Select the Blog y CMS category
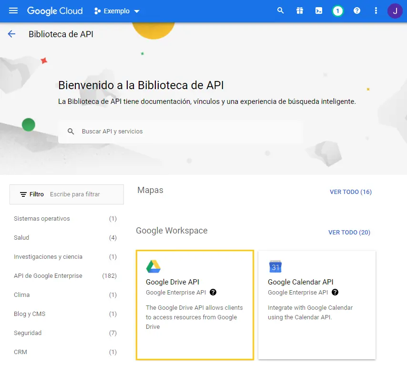This screenshot has height=366, width=407. pyautogui.click(x=65, y=314)
